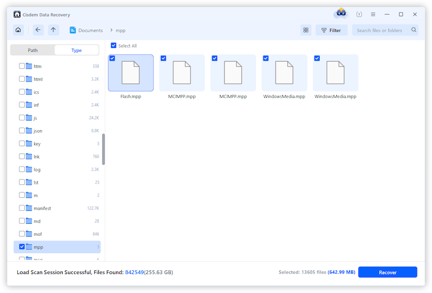This screenshot has height=293, width=432.
Task: Check the ics folder checkbox
Action: (x=22, y=91)
